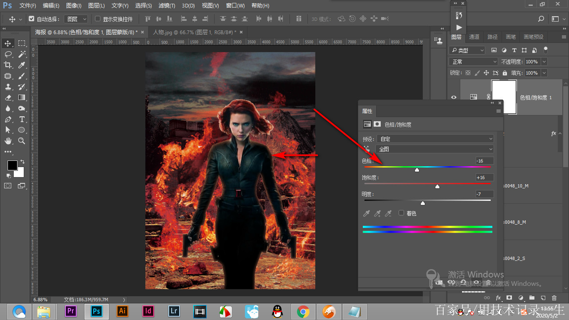Click the Lightness (明度) slider handle
This screenshot has width=569, height=320.
pyautogui.click(x=423, y=203)
